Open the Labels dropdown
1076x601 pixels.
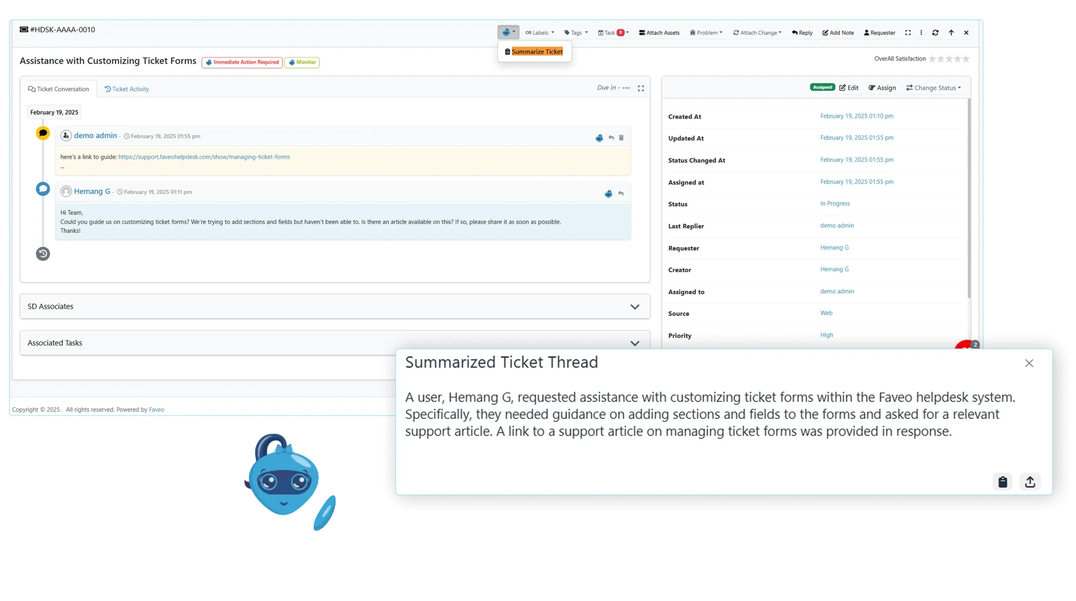540,33
